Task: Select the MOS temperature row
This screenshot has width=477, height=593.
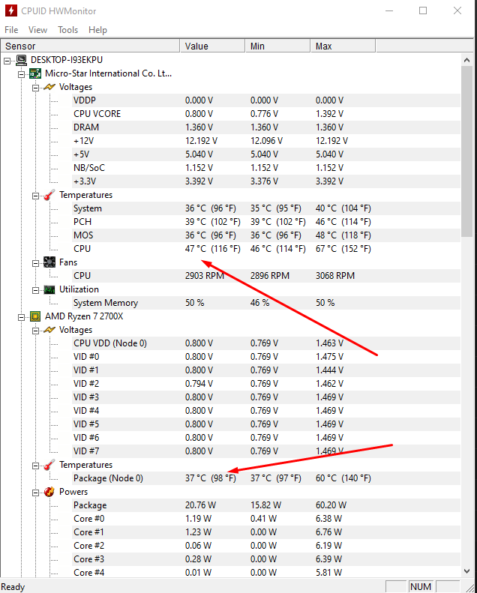Action: (x=266, y=235)
